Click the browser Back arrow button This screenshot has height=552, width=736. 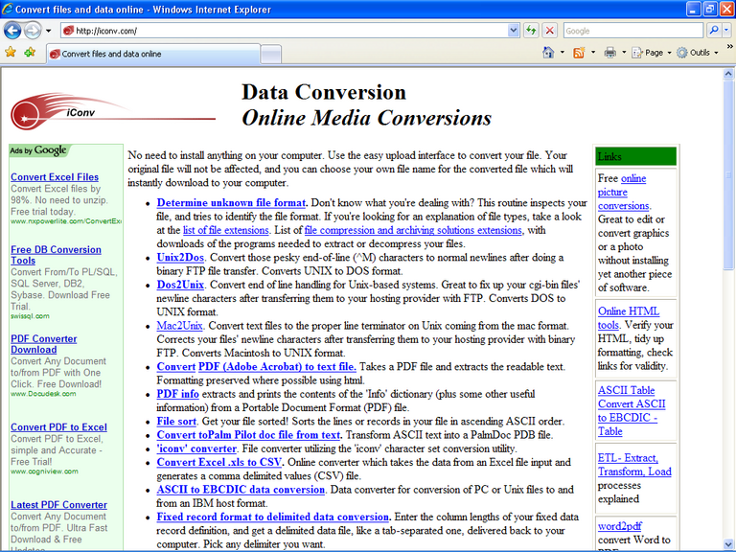pos(12,31)
